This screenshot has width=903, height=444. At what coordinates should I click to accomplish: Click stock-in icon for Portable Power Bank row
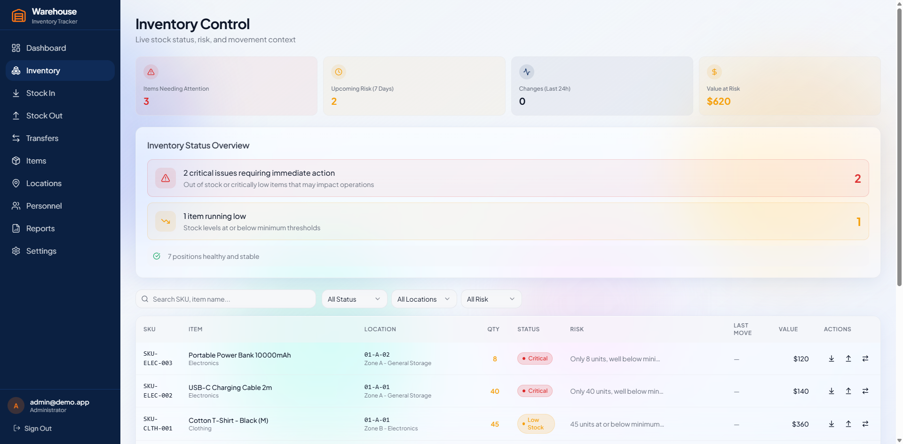pyautogui.click(x=831, y=358)
